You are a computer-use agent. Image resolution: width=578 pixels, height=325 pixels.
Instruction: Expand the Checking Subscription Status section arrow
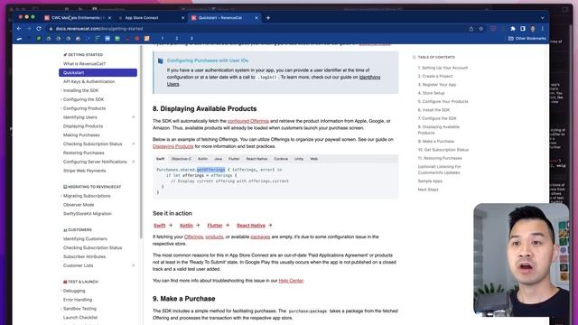(x=133, y=144)
